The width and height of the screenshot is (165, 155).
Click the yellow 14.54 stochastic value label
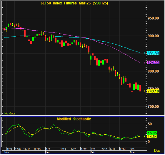tap(152, 136)
